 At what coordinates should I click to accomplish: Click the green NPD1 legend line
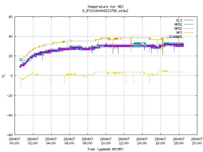click(189, 24)
